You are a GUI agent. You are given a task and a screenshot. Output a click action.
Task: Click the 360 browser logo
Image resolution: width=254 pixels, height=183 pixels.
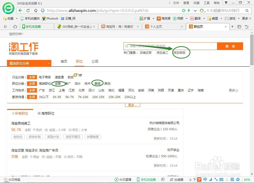pyautogui.click(x=8, y=8)
